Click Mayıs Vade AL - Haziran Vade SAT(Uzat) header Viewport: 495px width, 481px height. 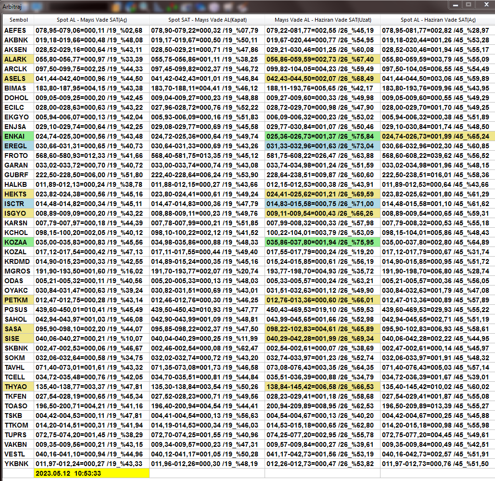pos(323,20)
